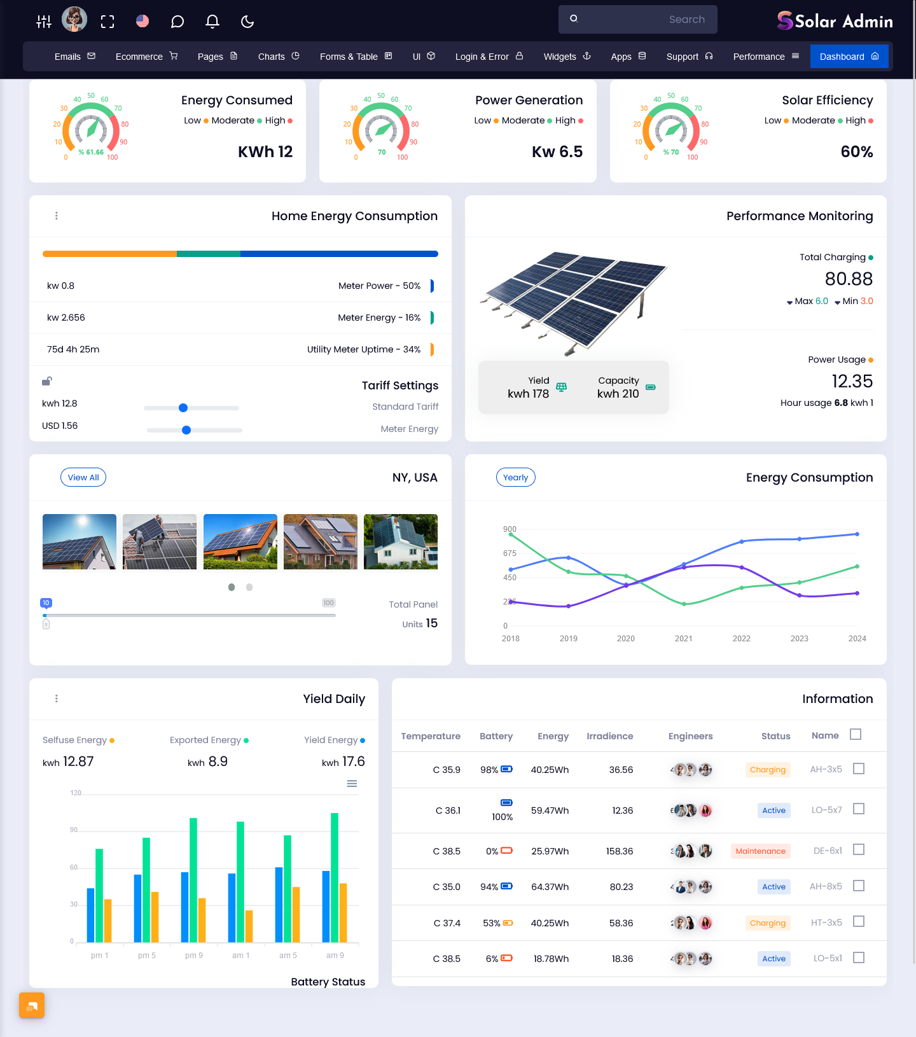Image resolution: width=916 pixels, height=1037 pixels.
Task: Open the notifications bell
Action: (212, 22)
